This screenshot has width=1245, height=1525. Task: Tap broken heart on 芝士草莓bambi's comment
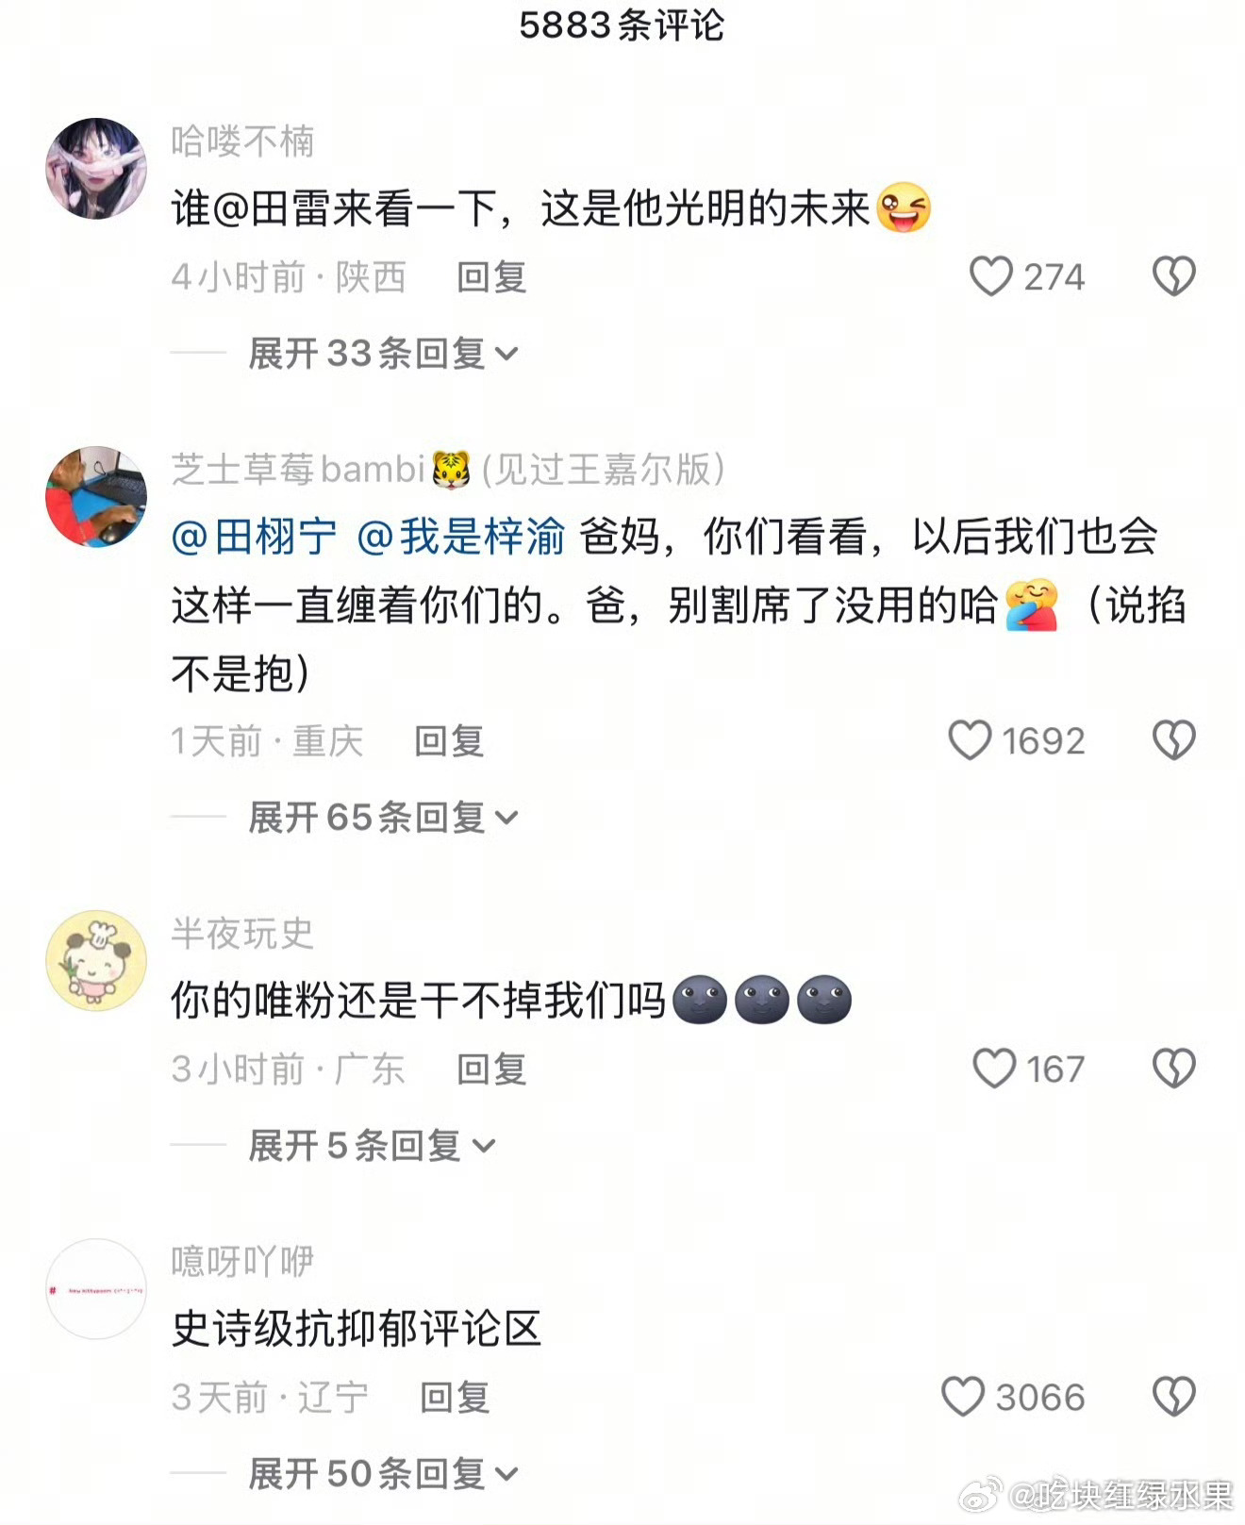click(x=1174, y=740)
